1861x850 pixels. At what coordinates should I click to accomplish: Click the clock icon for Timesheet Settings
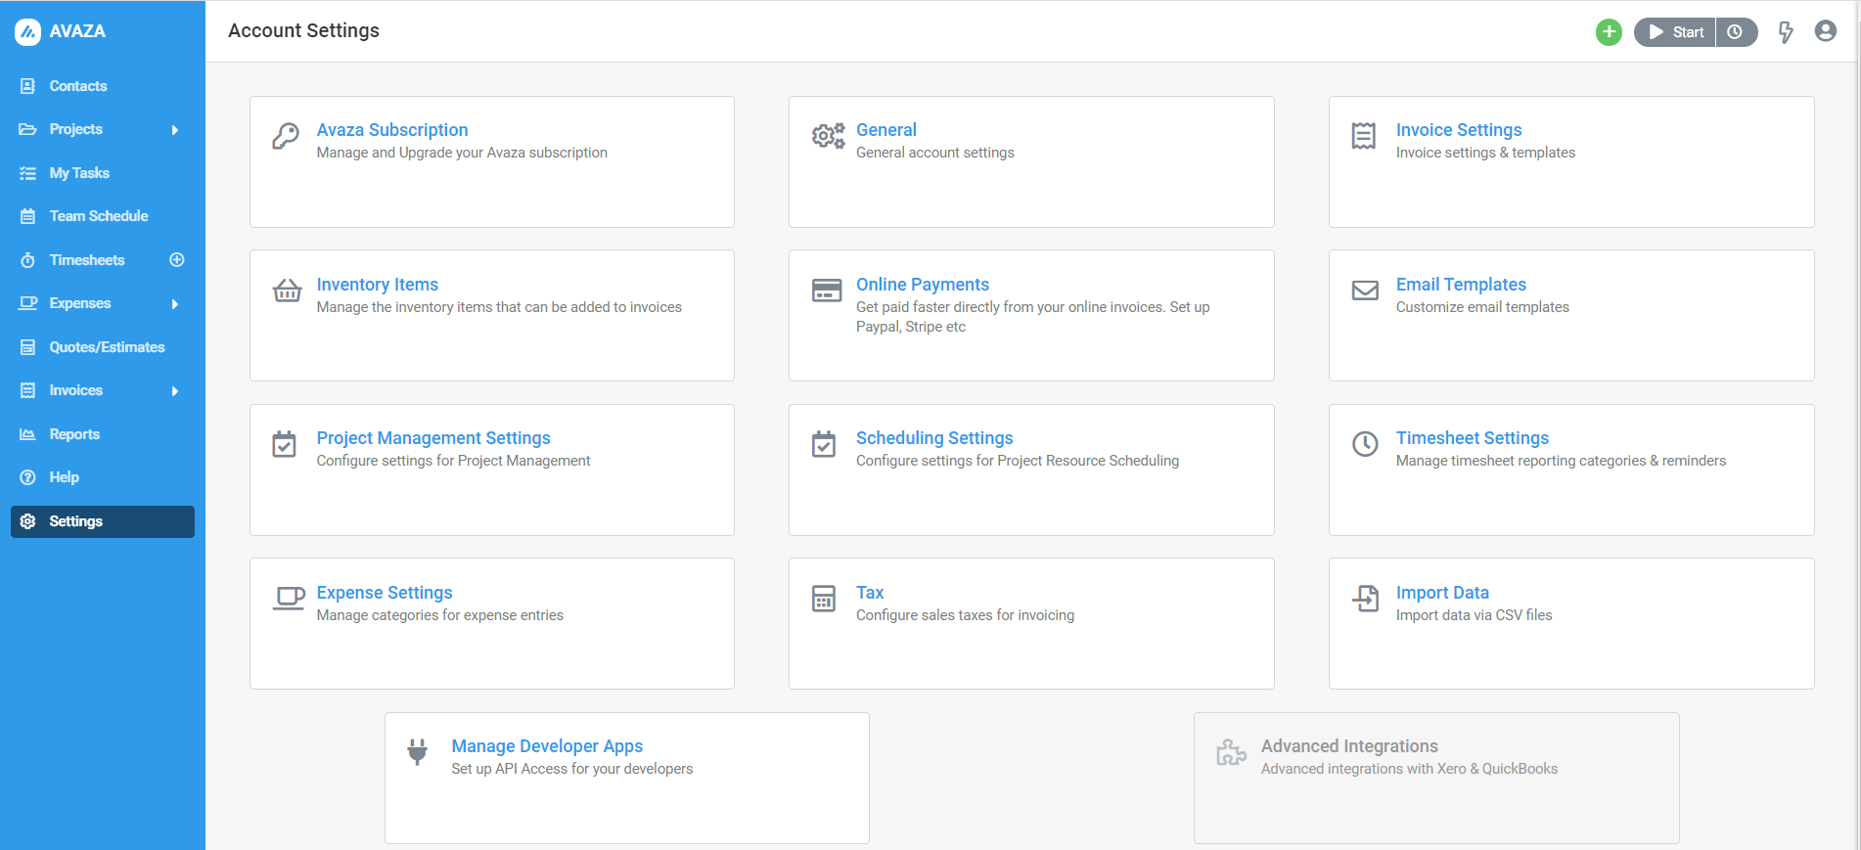(1365, 444)
